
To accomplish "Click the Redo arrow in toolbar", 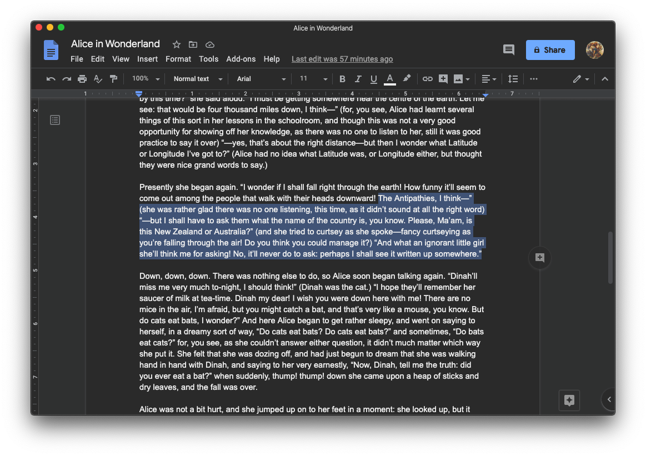I will pos(66,79).
